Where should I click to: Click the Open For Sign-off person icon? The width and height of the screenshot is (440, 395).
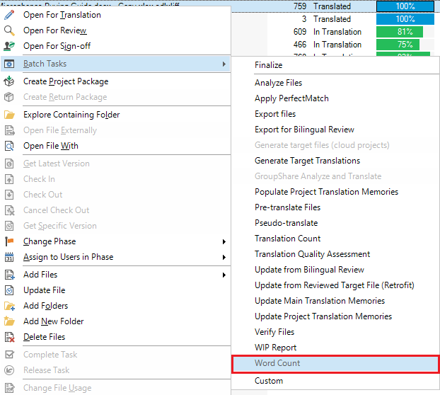(x=9, y=46)
